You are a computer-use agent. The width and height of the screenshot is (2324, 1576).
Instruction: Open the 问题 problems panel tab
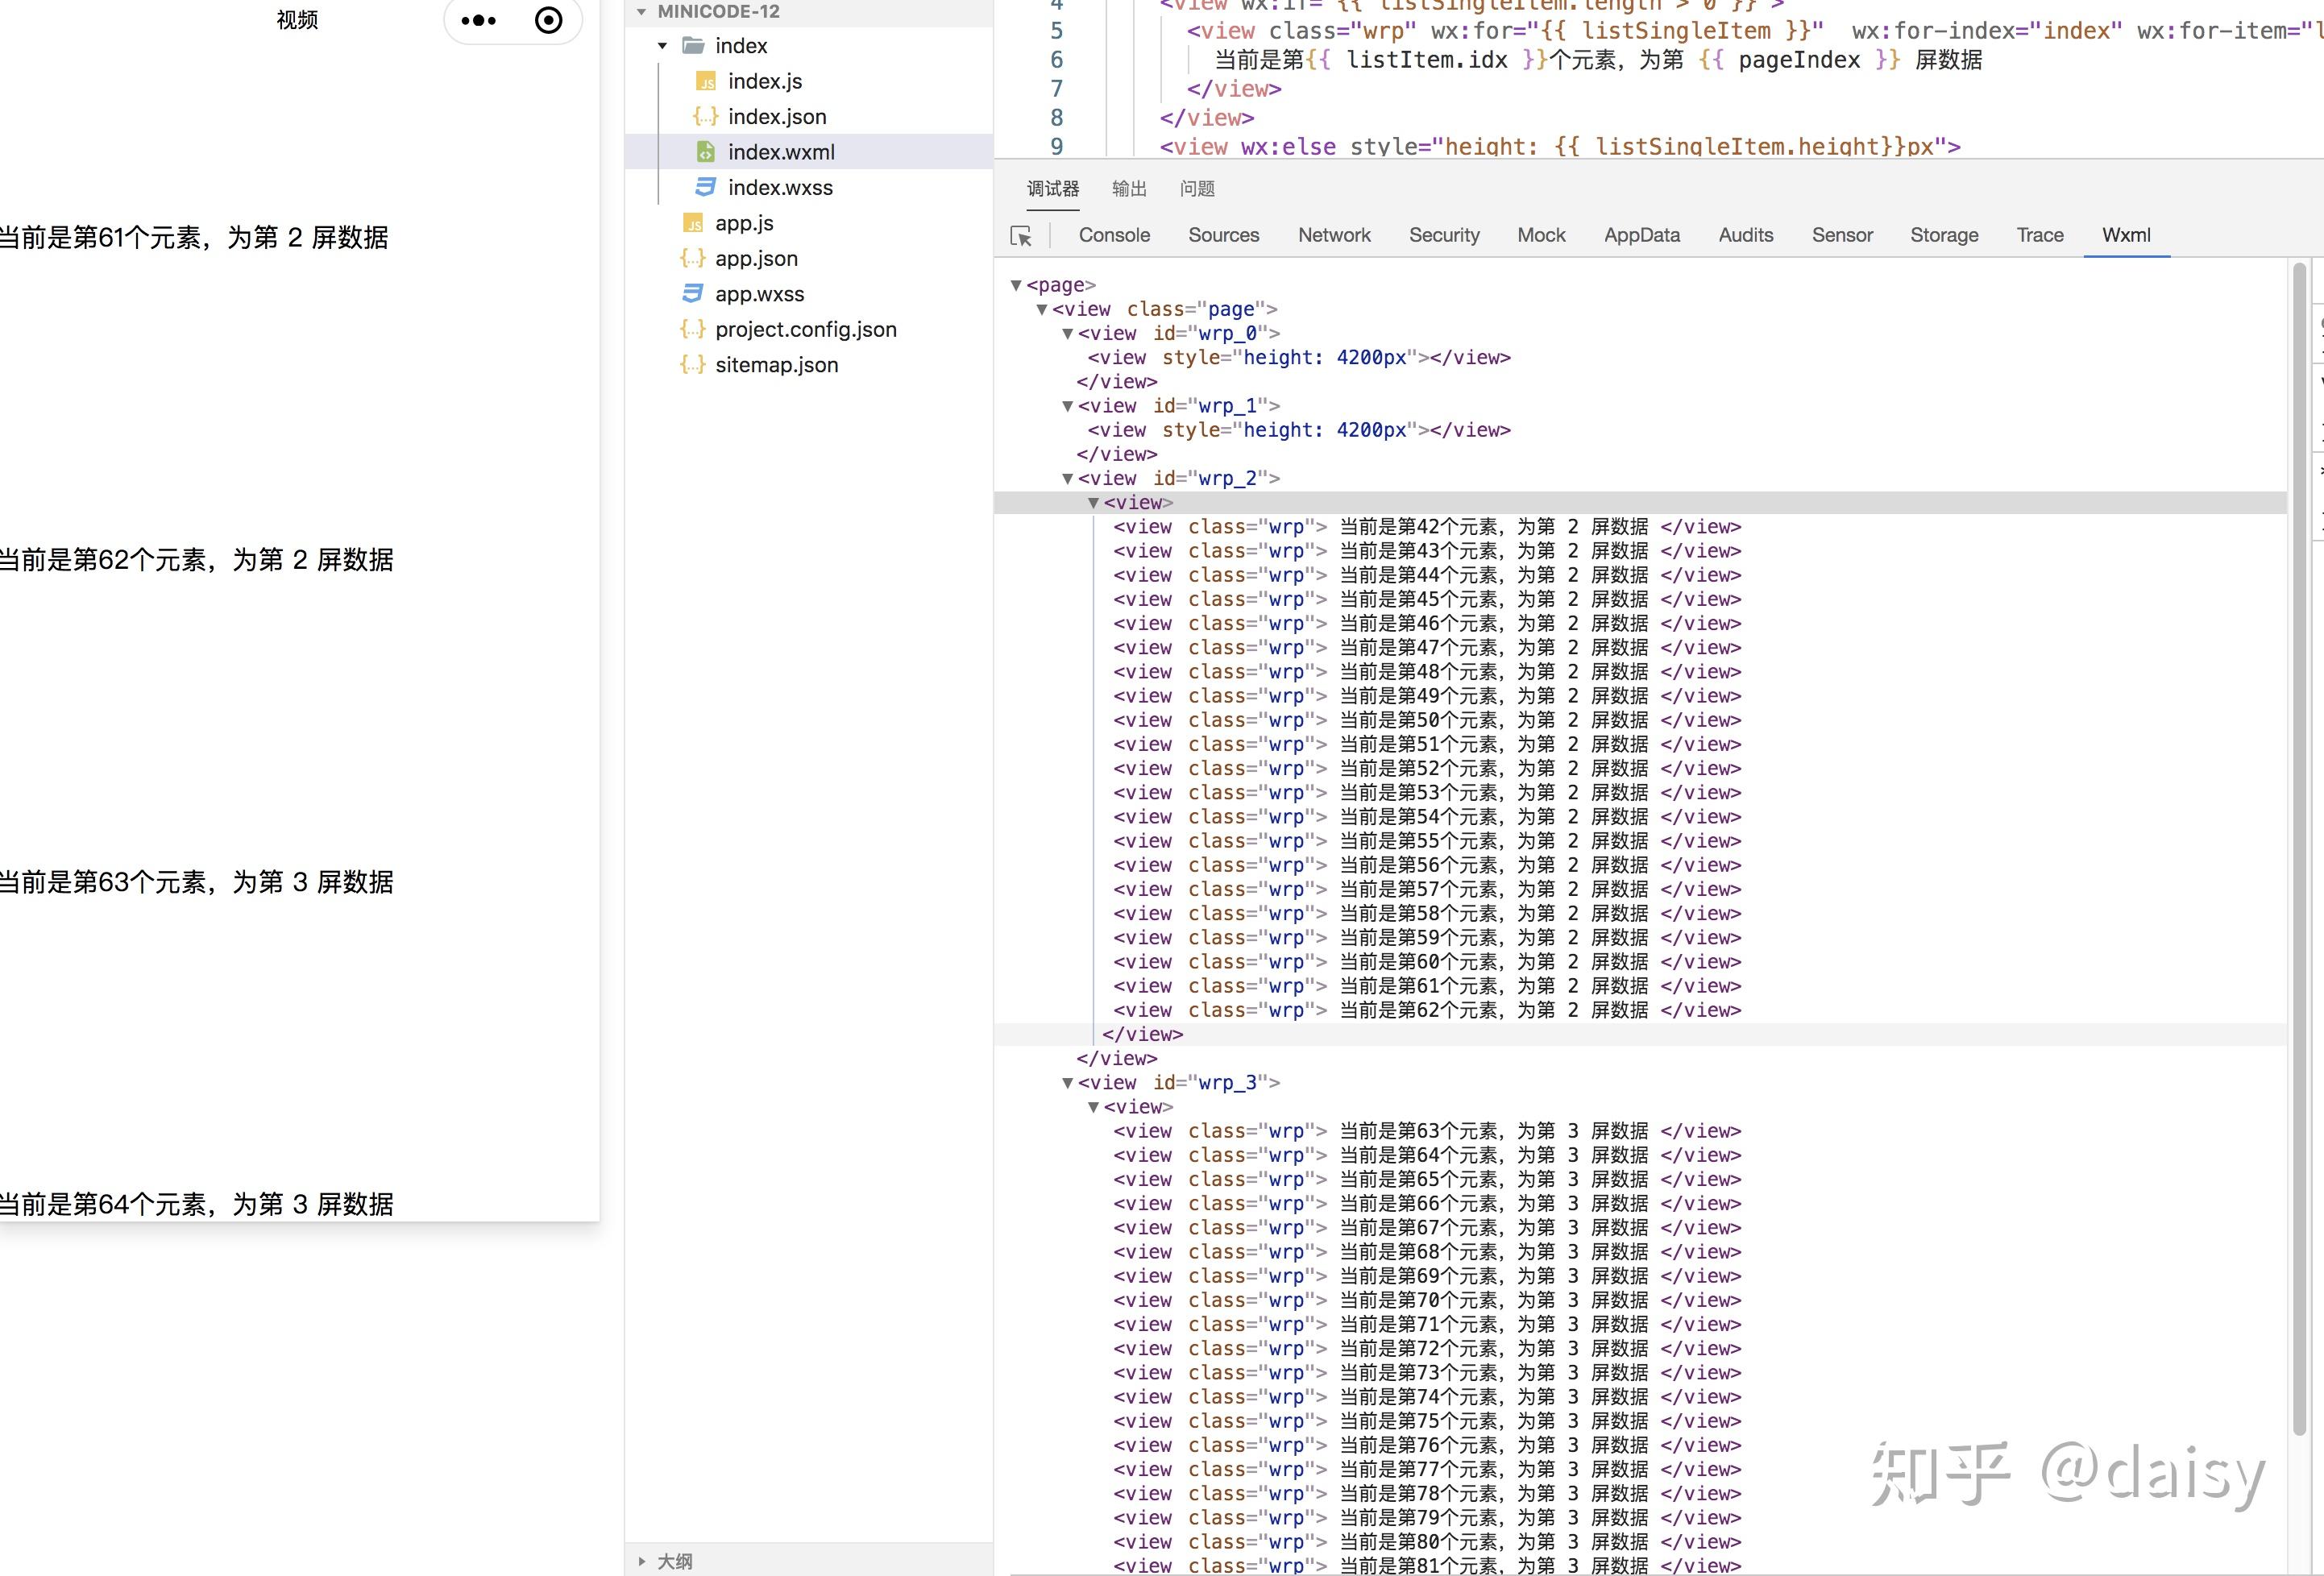pos(1197,189)
